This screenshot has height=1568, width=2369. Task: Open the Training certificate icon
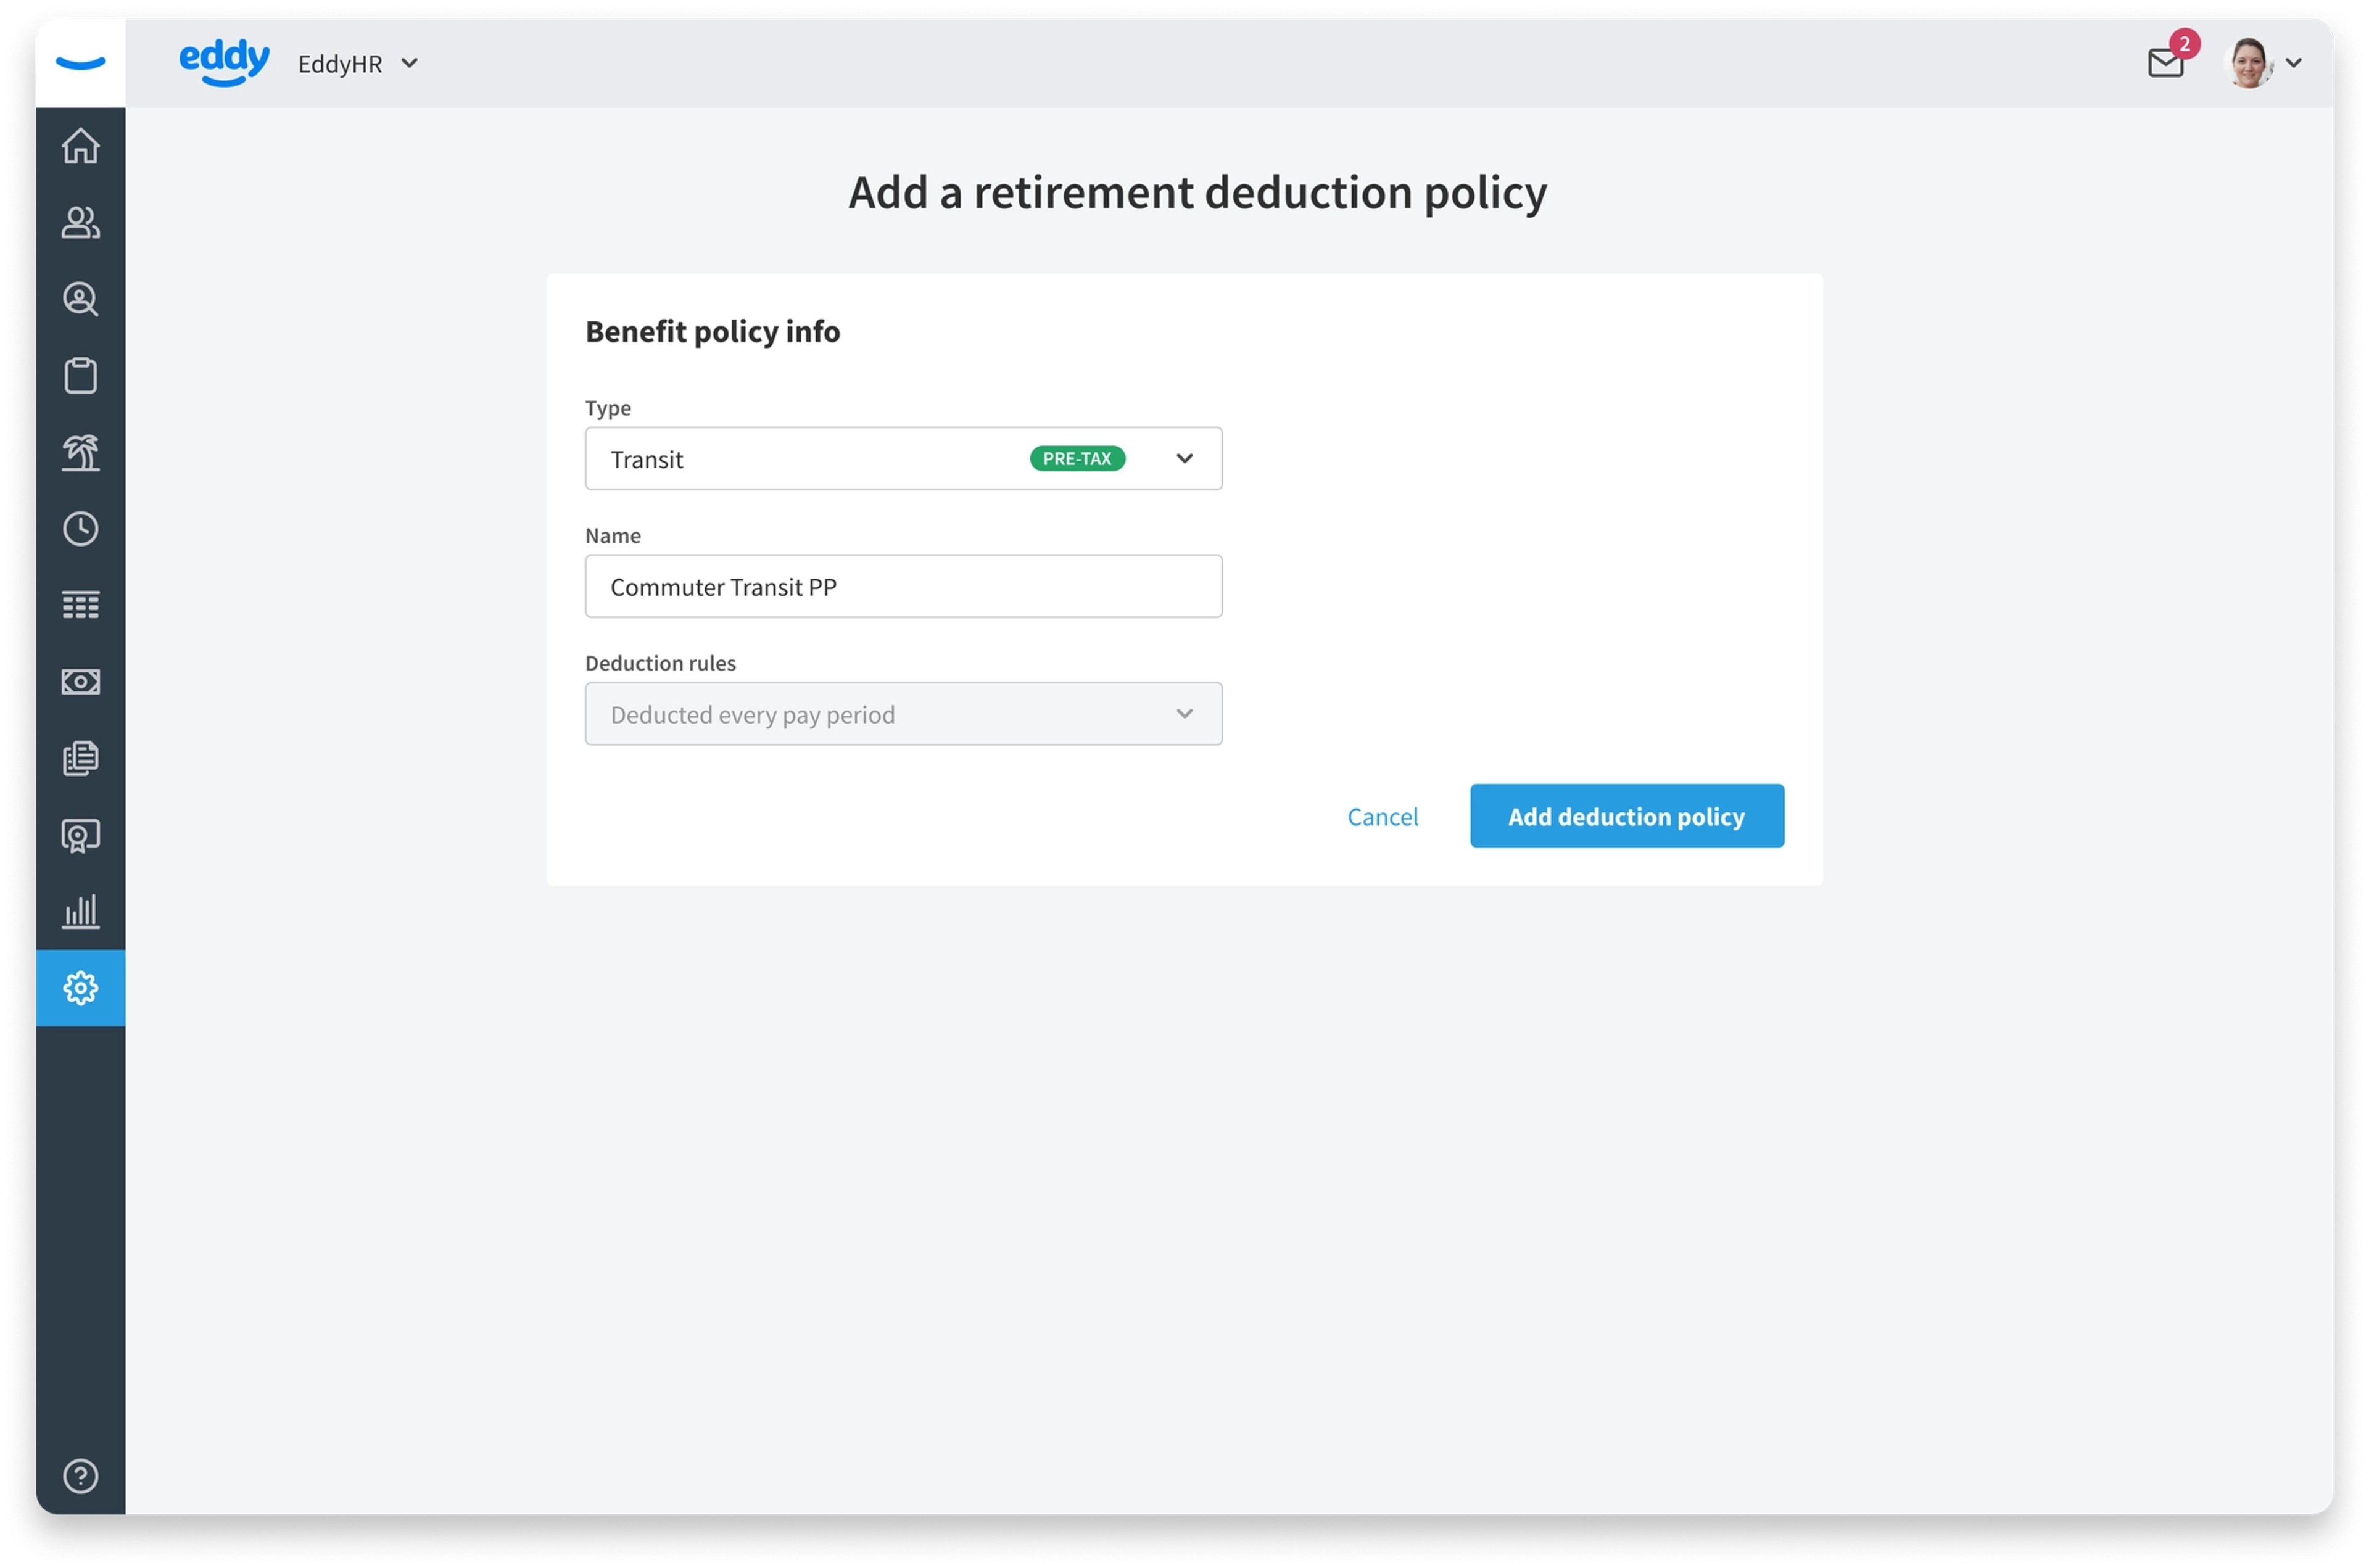point(80,835)
